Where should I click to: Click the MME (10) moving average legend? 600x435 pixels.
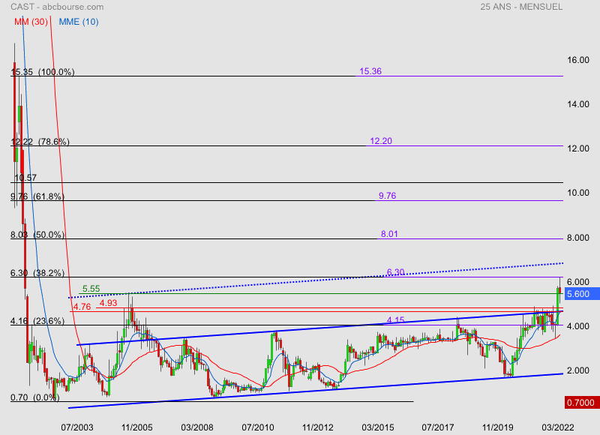79,22
